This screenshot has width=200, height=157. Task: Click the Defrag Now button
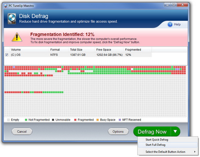(152, 131)
